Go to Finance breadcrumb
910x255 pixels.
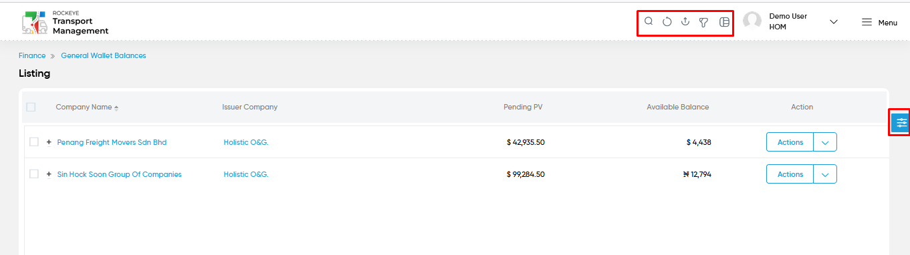(x=32, y=55)
